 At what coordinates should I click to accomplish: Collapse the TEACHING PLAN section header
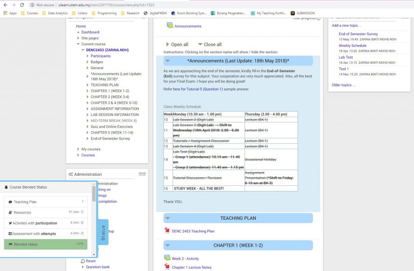point(238,218)
